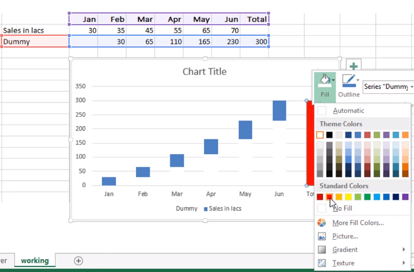
Task: Select the cell containing 165
Action: pyautogui.click(x=197, y=42)
